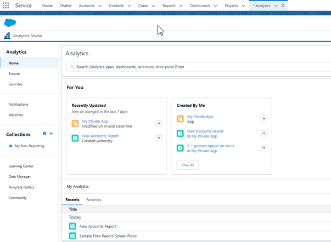The width and height of the screenshot is (331, 242).
Task: Open actions menu for My Private App in Created By Me
Action: point(264,119)
